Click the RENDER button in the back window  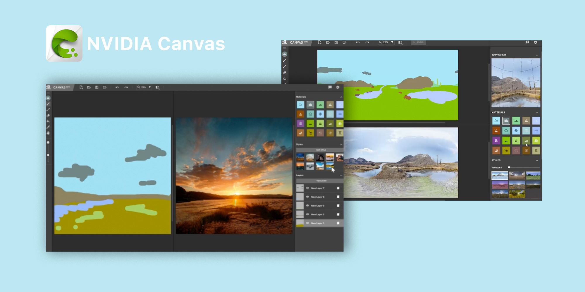point(419,42)
